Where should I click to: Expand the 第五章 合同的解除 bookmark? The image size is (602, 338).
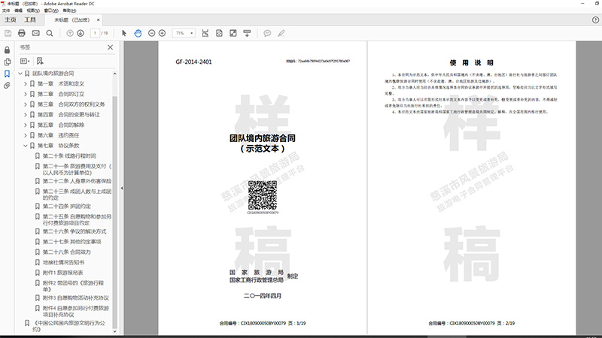(26, 125)
